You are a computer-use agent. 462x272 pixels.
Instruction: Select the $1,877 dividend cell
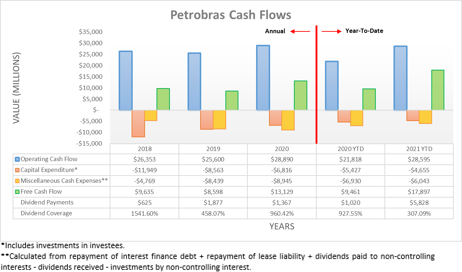pyautogui.click(x=213, y=203)
